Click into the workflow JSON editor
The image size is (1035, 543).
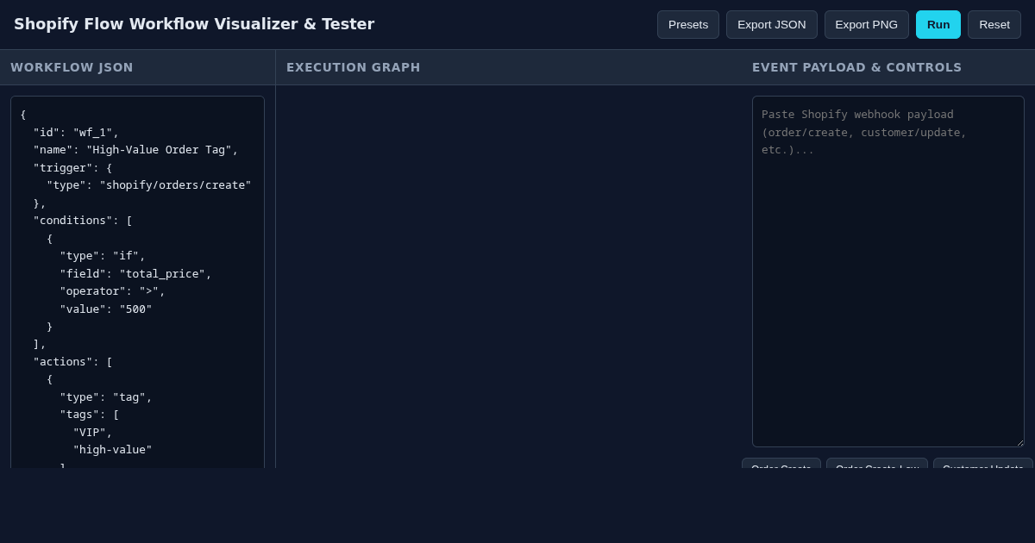point(137,282)
